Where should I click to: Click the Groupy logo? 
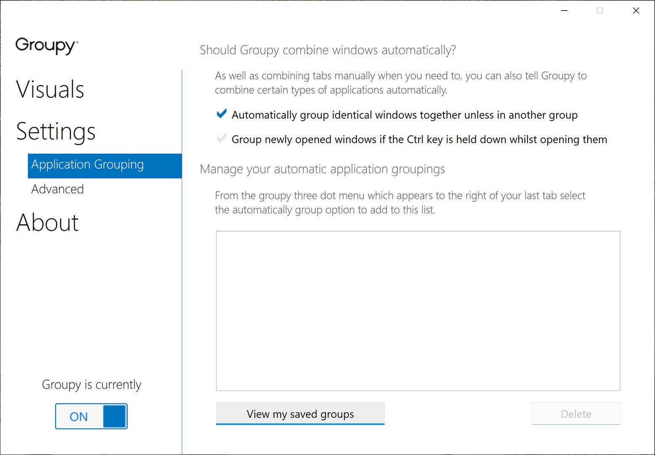(x=47, y=45)
